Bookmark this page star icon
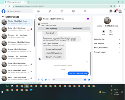This screenshot has height=100, width=125. [x=114, y=6]
